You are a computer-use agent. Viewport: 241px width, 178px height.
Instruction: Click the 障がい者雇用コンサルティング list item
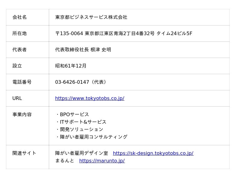click(93, 137)
